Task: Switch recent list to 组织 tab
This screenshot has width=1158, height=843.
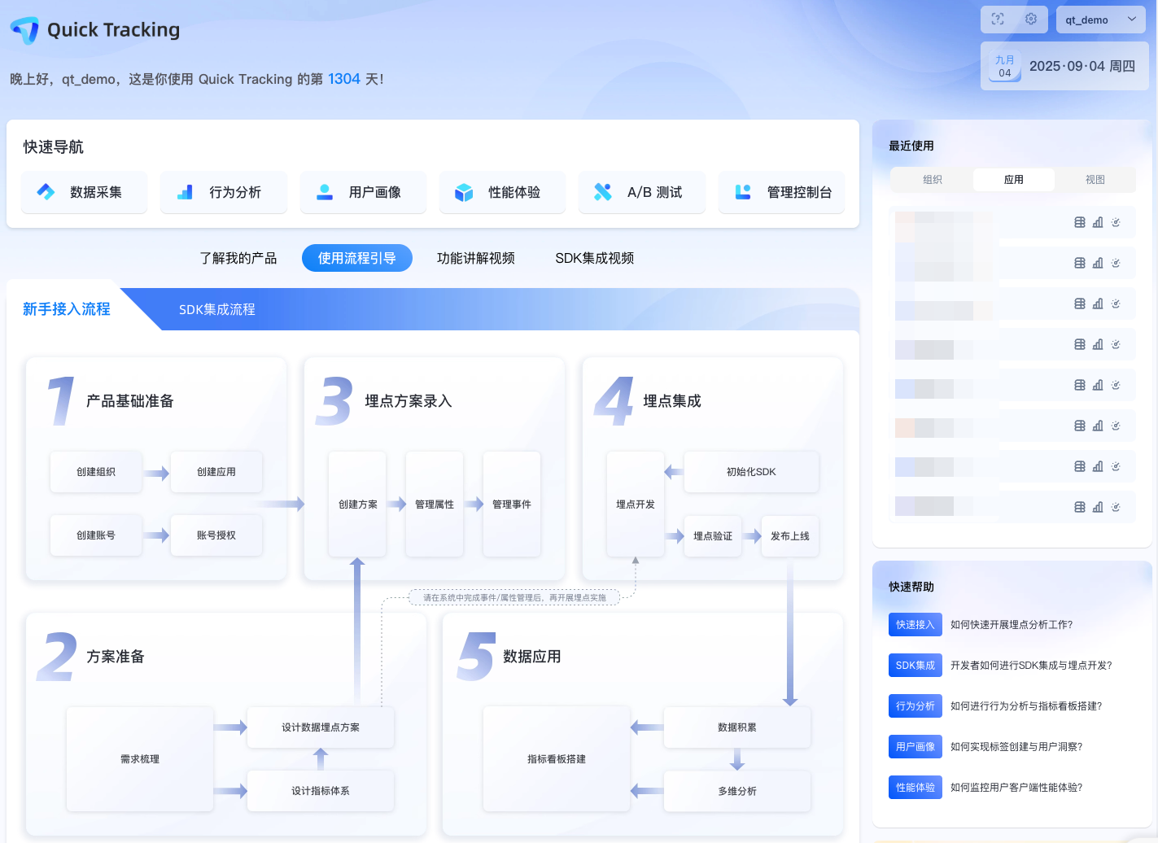Action: pos(933,180)
